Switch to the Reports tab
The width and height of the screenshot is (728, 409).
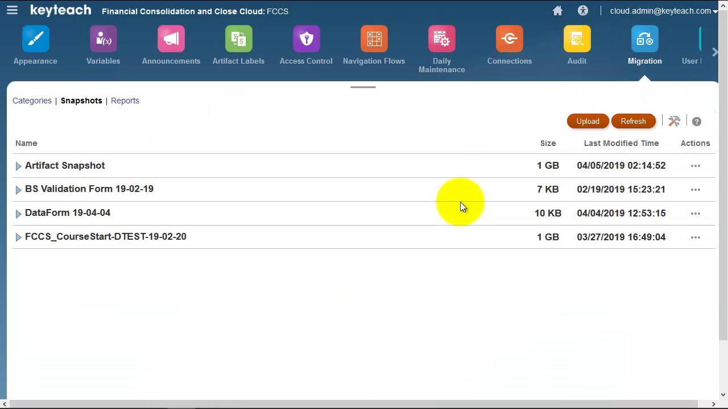point(125,101)
